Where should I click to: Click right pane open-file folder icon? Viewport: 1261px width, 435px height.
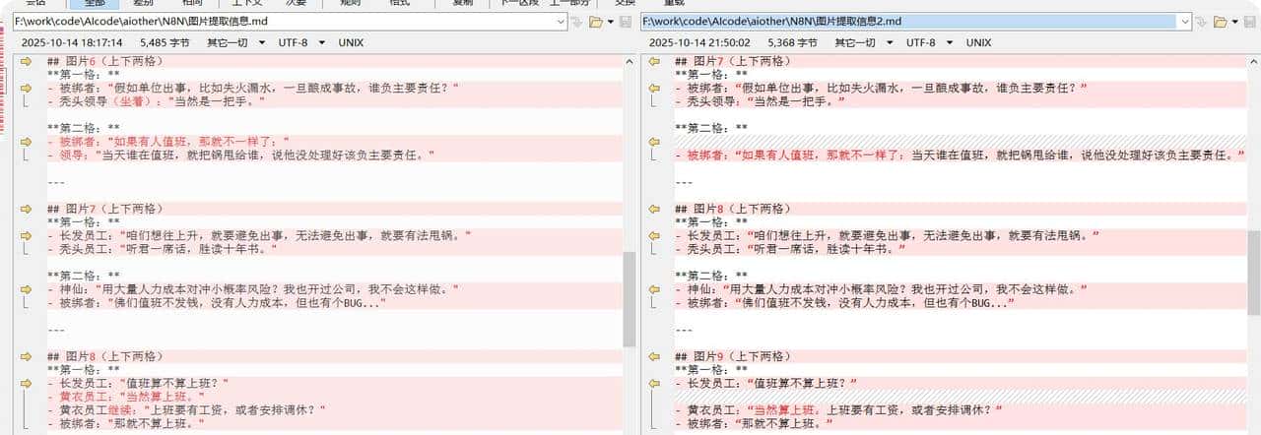click(x=1221, y=22)
